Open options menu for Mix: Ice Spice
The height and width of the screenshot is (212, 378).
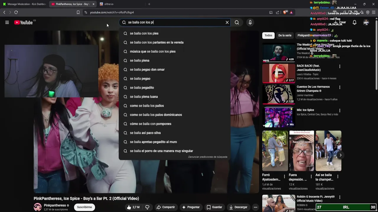tap(340, 111)
